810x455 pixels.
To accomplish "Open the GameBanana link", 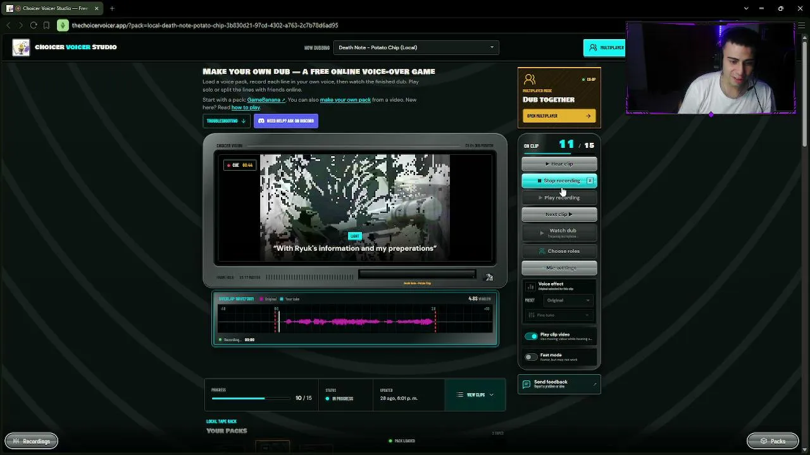I will 266,100.
